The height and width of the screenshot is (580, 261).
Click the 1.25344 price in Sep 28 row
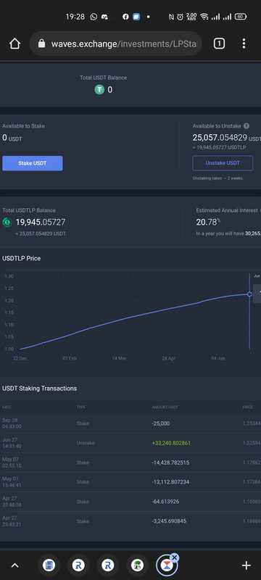(252, 423)
